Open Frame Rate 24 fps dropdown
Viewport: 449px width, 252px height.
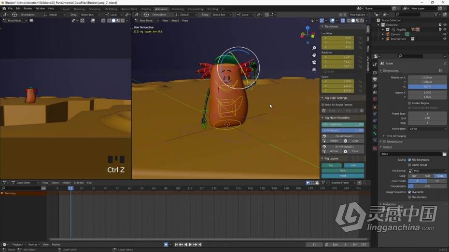pos(427,129)
